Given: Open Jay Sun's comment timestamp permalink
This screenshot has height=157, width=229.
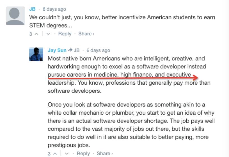Looking at the screenshot, I should tap(98, 50).
